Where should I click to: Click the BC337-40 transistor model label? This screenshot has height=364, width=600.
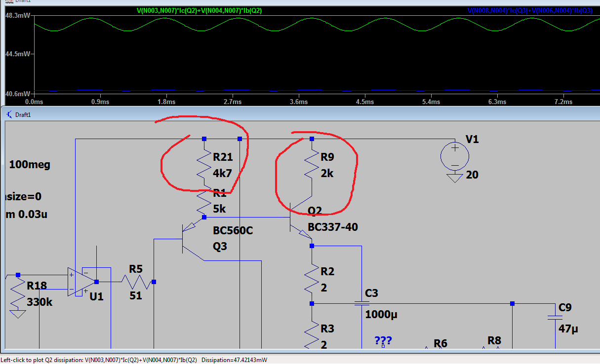tap(333, 227)
